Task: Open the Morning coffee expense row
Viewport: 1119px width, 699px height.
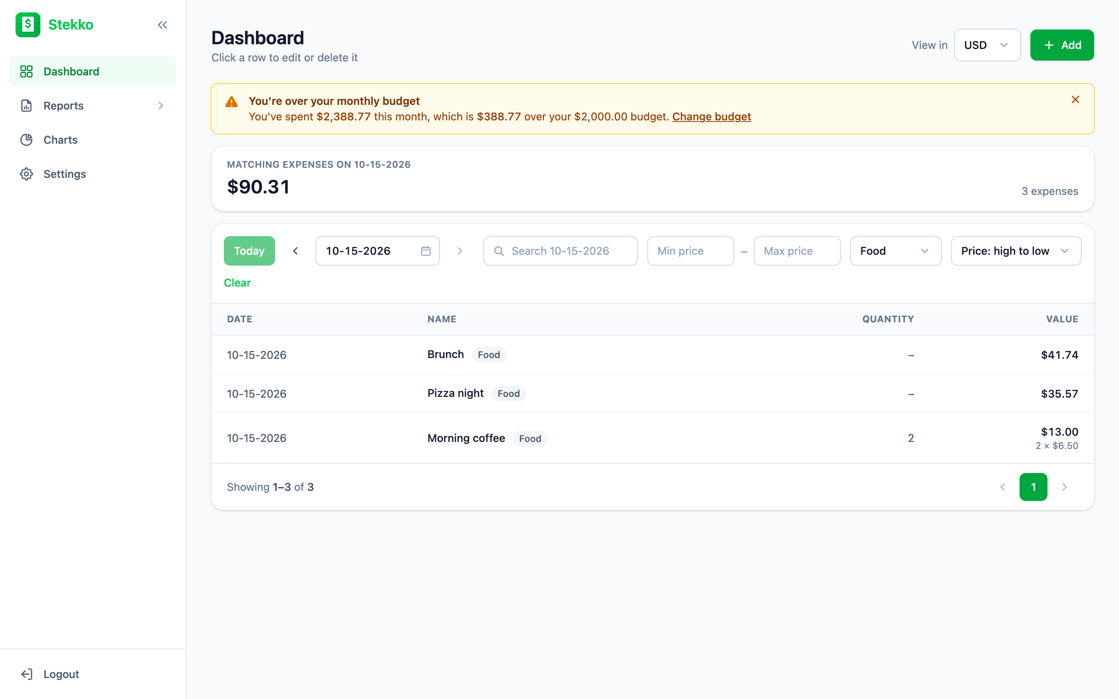Action: [x=652, y=438]
